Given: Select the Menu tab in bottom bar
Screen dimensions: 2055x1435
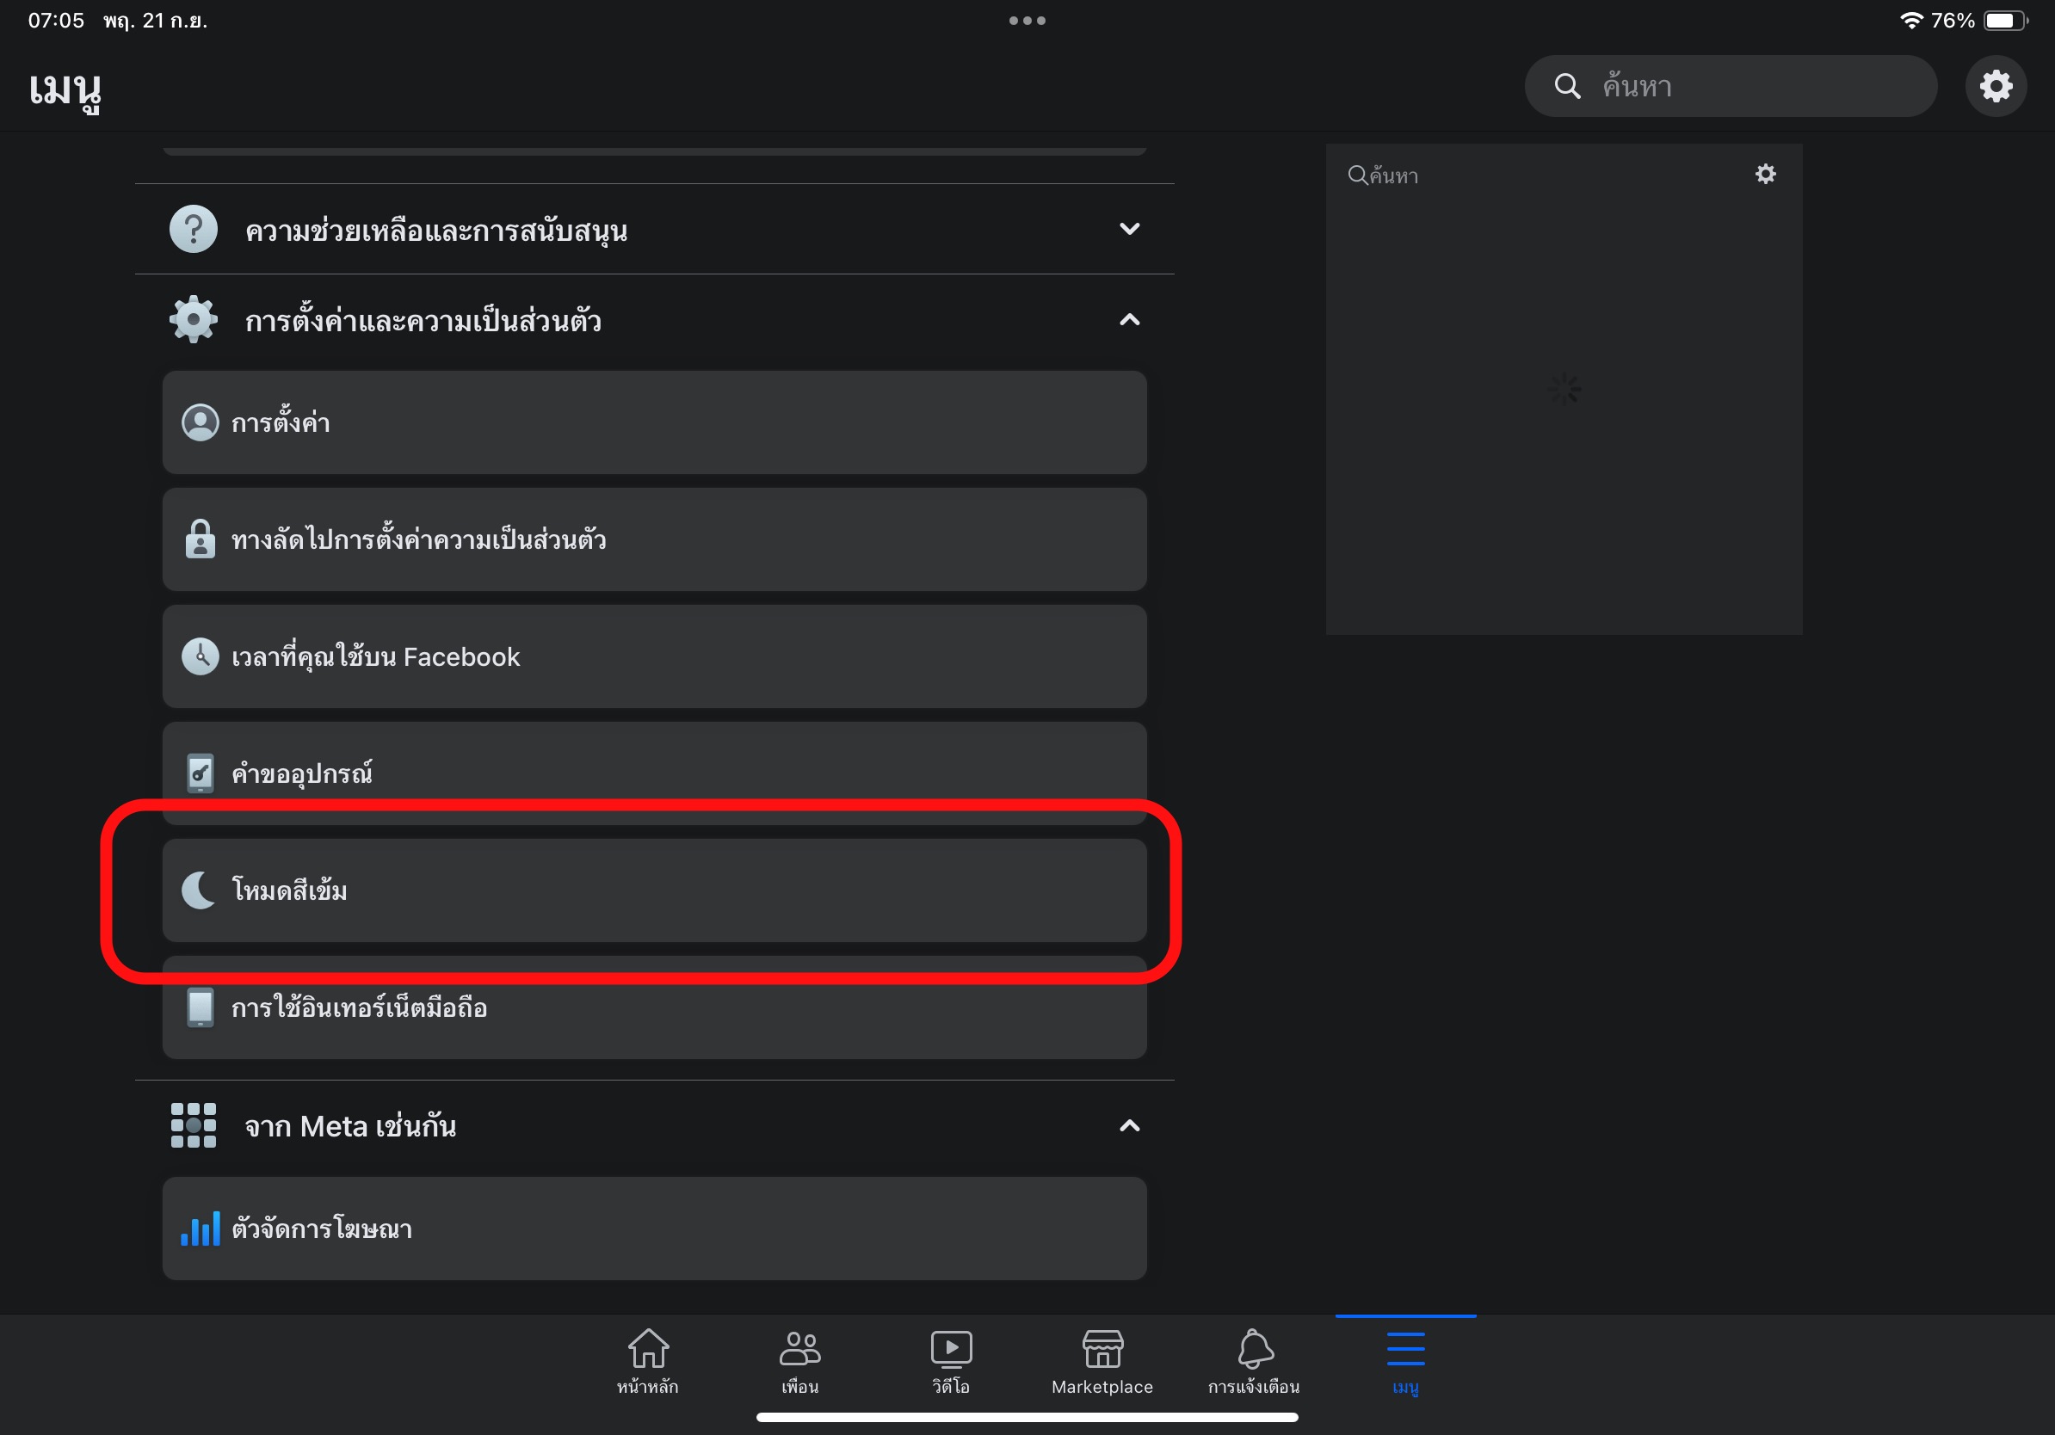Looking at the screenshot, I should pyautogui.click(x=1405, y=1362).
